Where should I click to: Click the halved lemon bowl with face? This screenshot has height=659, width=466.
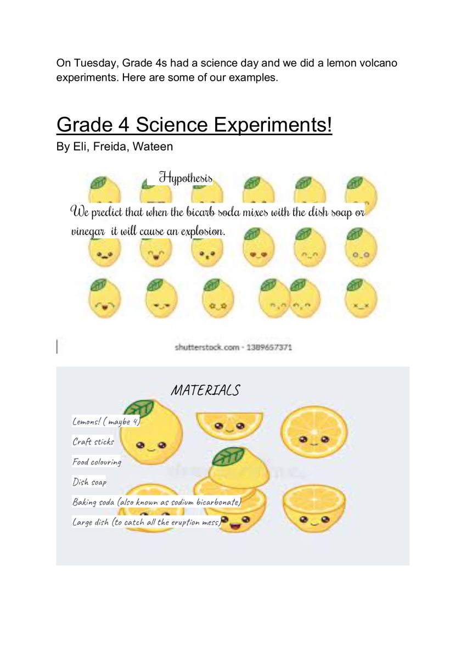tap(314, 508)
